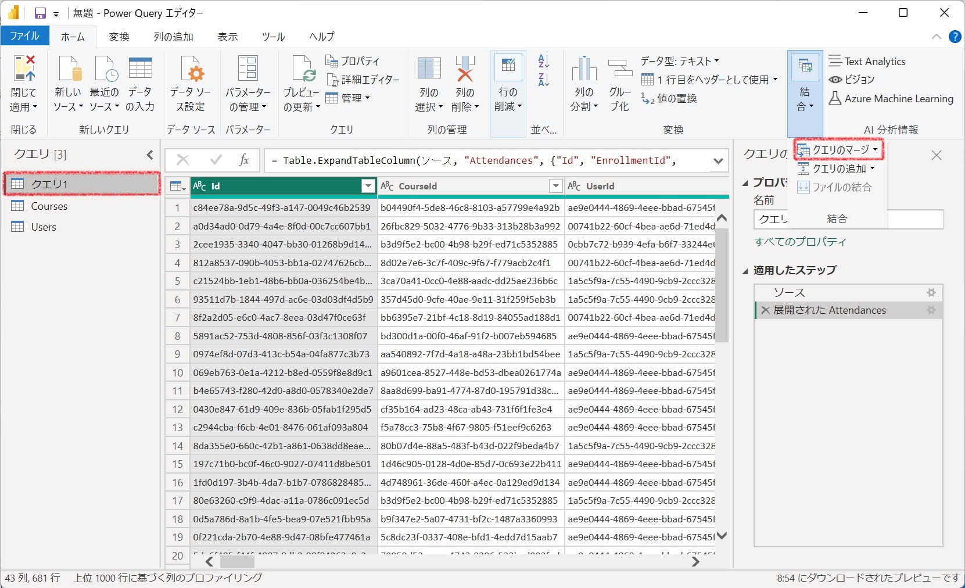The image size is (965, 588).
Task: Select the Users query in the queries pane
Action: coord(44,227)
